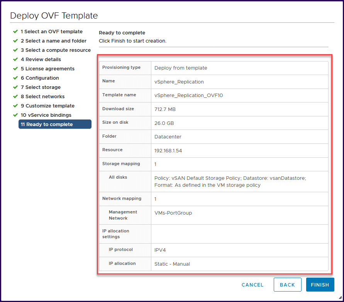The image size is (344, 302).
Task: Go to step 2 Select a name and folder
Action: click(x=54, y=41)
